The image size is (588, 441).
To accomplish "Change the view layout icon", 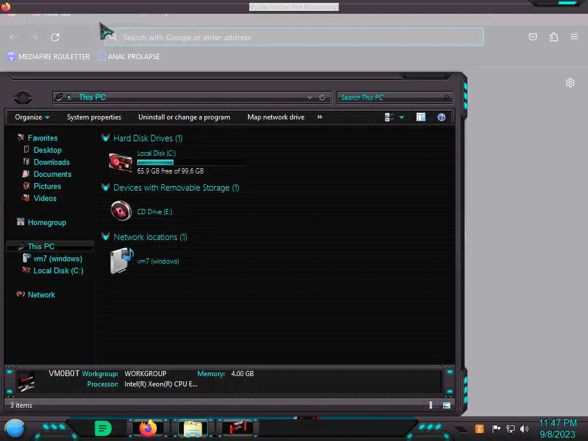I will (389, 117).
